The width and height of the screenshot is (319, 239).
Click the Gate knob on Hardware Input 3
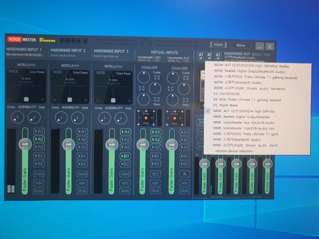[x=121, y=118]
